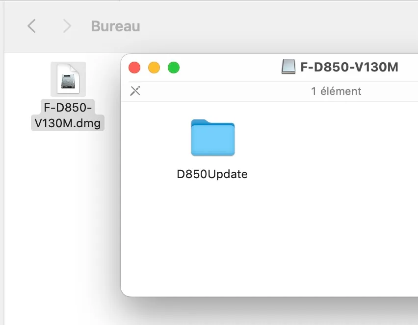Viewport: 418px width, 325px height.
Task: Click the green full-screen window button
Action: (174, 68)
